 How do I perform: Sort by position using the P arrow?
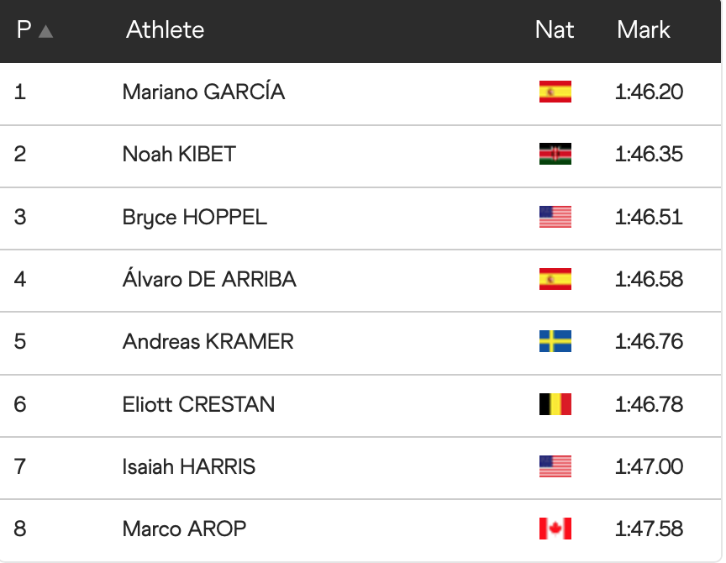(45, 31)
